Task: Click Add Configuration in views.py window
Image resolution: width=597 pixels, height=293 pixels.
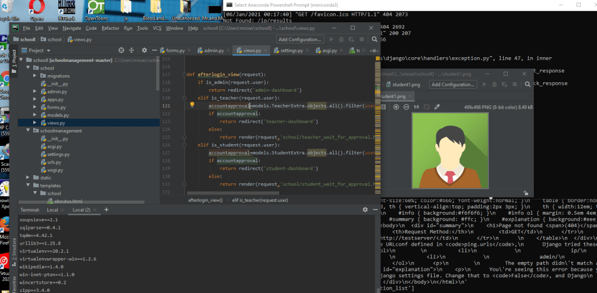Action: tap(300, 39)
